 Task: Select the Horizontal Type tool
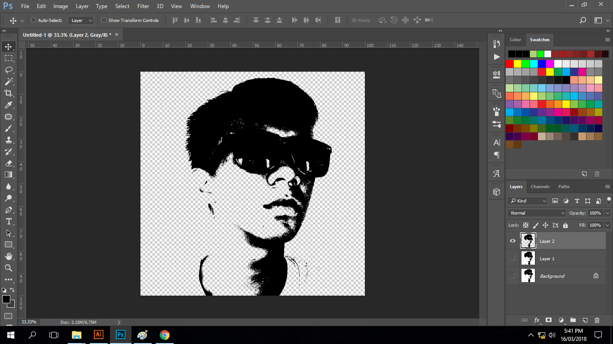pyautogui.click(x=9, y=221)
